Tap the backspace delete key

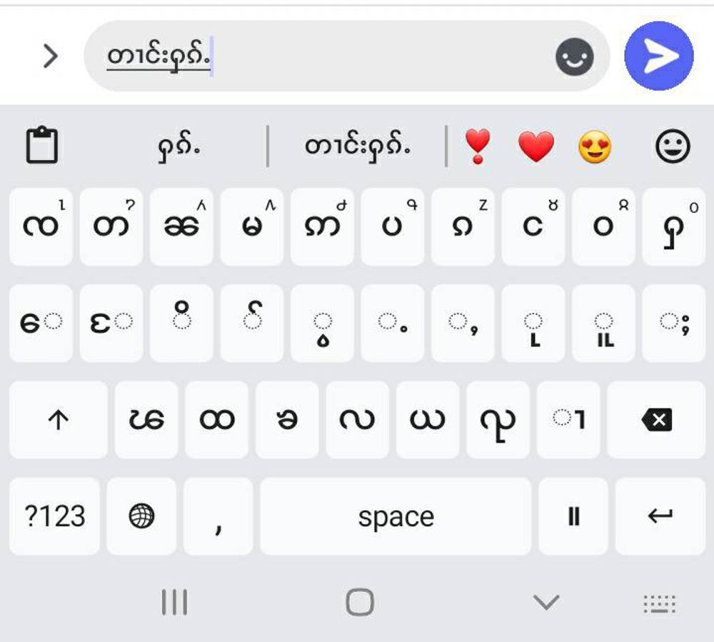point(656,419)
